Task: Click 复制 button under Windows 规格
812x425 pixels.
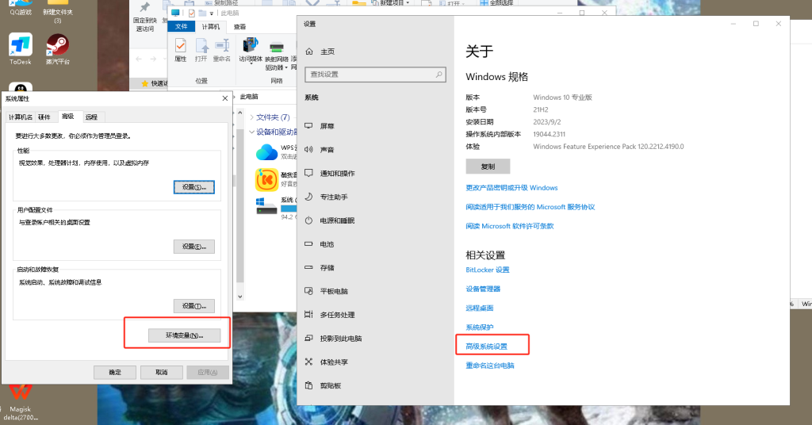Action: pos(488,167)
